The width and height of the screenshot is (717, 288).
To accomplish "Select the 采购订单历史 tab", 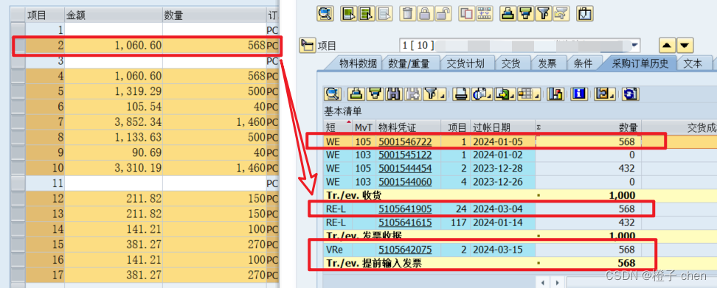I will [x=640, y=63].
